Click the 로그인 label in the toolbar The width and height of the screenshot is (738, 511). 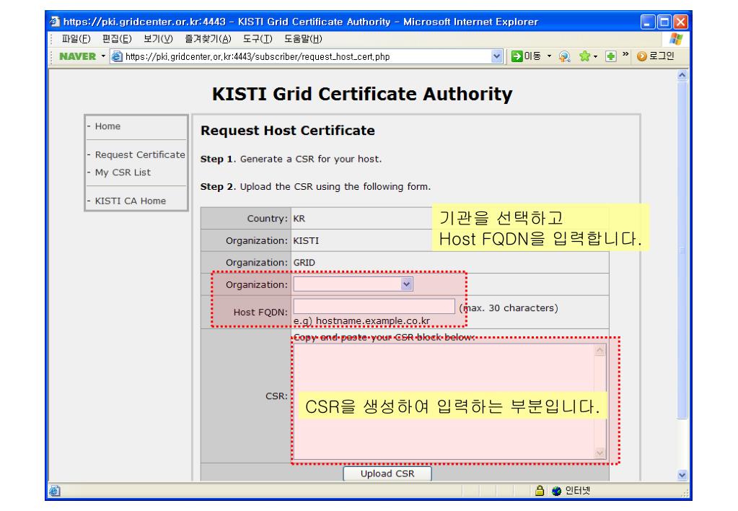pos(662,56)
